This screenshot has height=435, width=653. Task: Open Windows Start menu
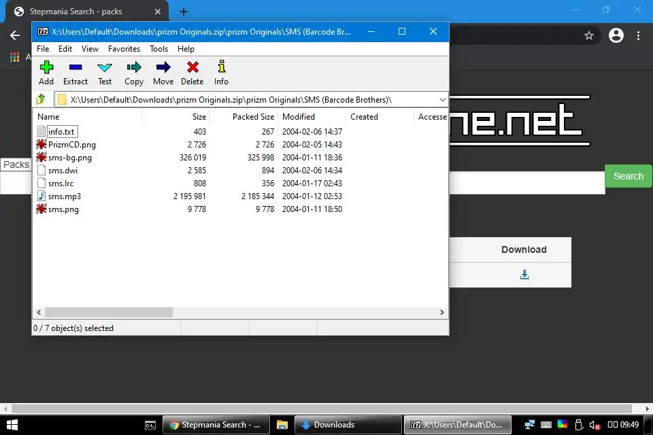click(x=12, y=425)
